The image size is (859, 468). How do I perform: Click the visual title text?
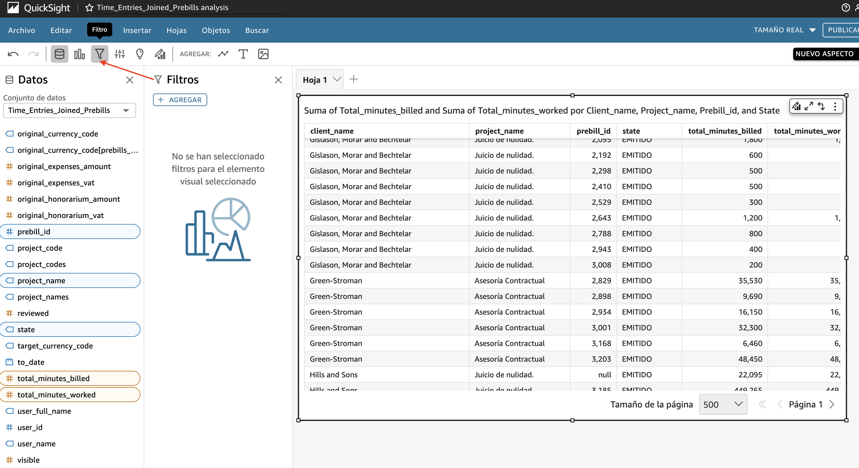pyautogui.click(x=541, y=110)
